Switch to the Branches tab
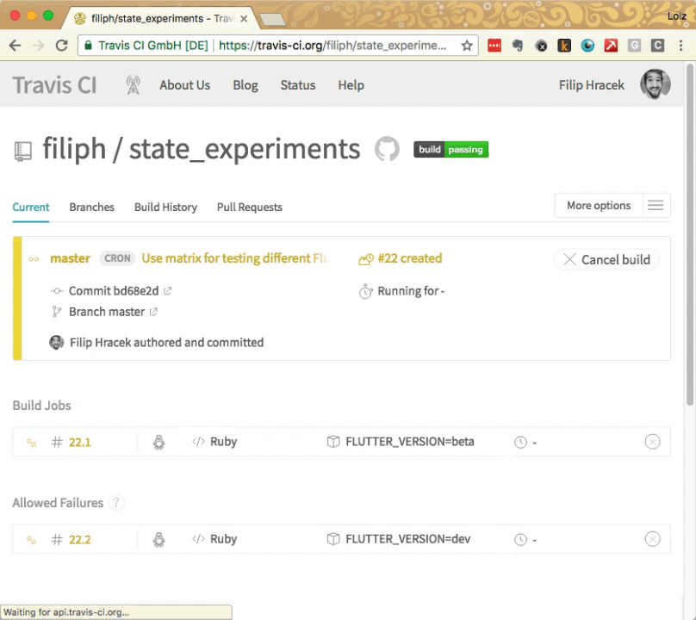The image size is (696, 620). [92, 208]
